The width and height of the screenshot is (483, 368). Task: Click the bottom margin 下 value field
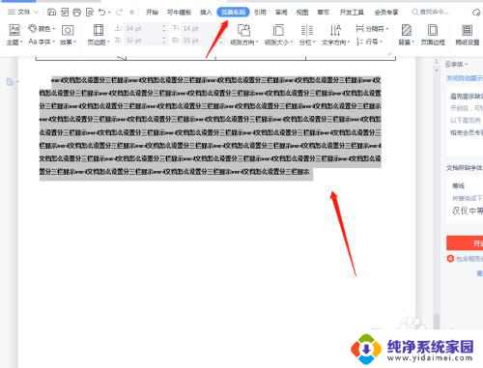200,28
